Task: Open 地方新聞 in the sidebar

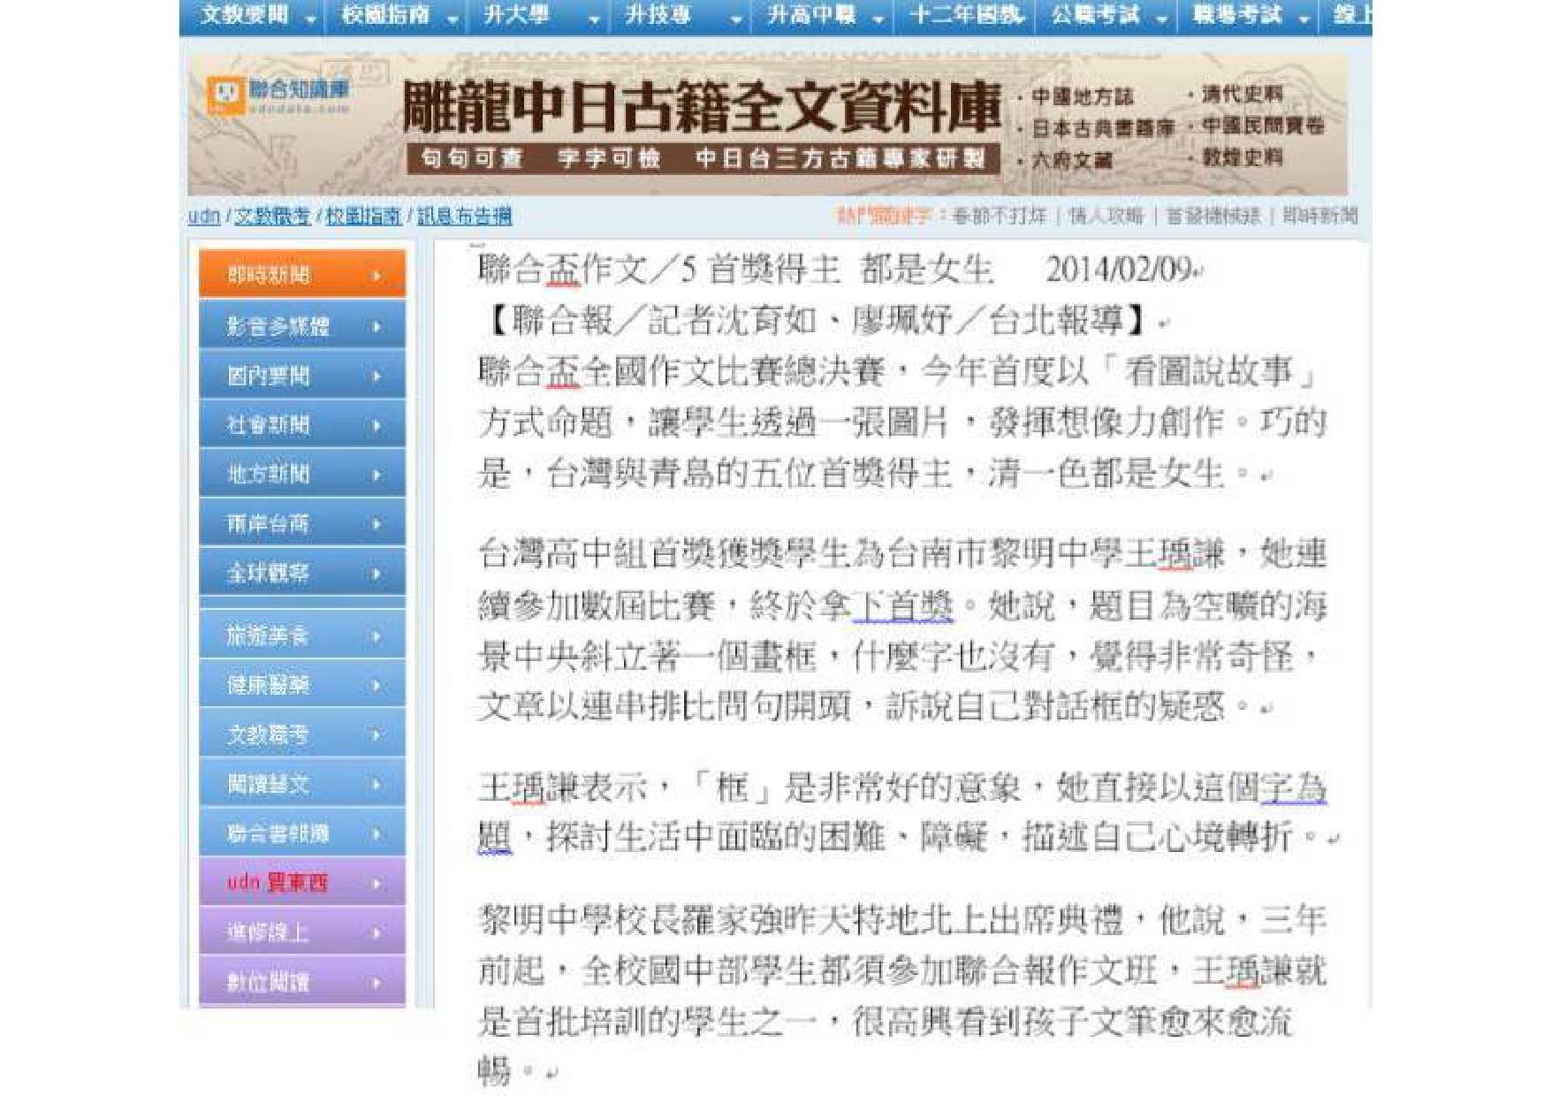Action: click(302, 474)
